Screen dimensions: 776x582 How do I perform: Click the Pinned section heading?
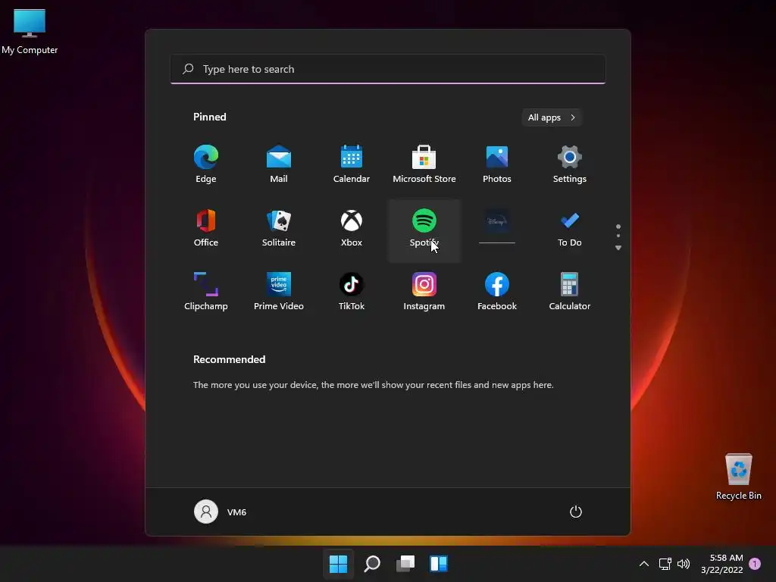pos(209,117)
